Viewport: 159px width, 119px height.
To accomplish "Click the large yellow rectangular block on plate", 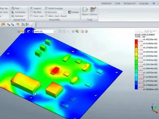I will (26, 83).
